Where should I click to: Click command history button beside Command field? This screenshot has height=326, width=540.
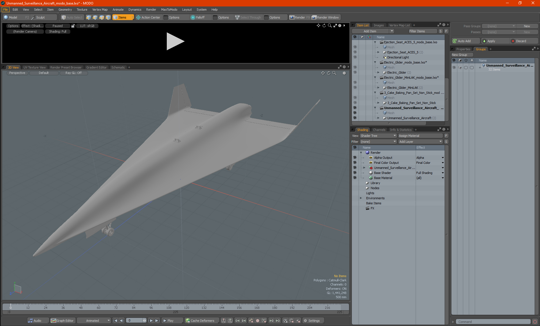(x=535, y=322)
